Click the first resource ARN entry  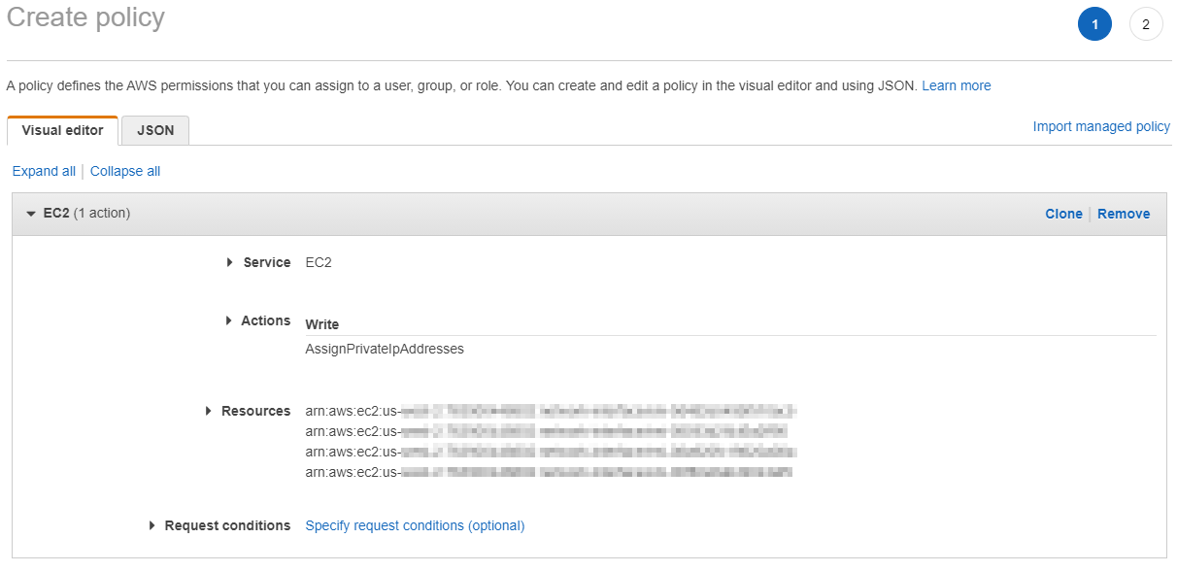tap(551, 411)
